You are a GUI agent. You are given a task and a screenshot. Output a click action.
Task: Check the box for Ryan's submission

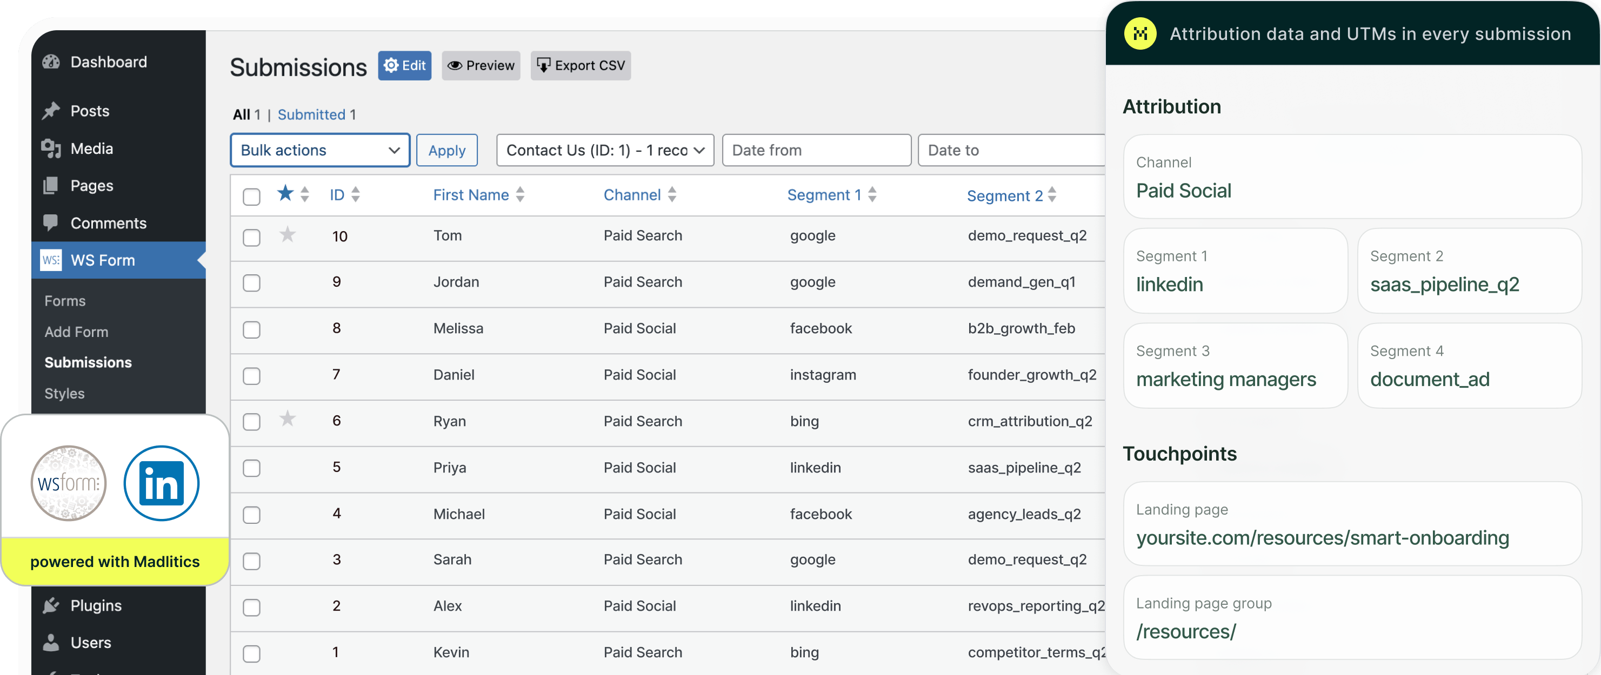252,422
